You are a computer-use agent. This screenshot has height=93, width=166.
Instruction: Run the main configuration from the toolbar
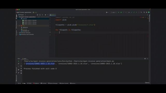[119, 12]
